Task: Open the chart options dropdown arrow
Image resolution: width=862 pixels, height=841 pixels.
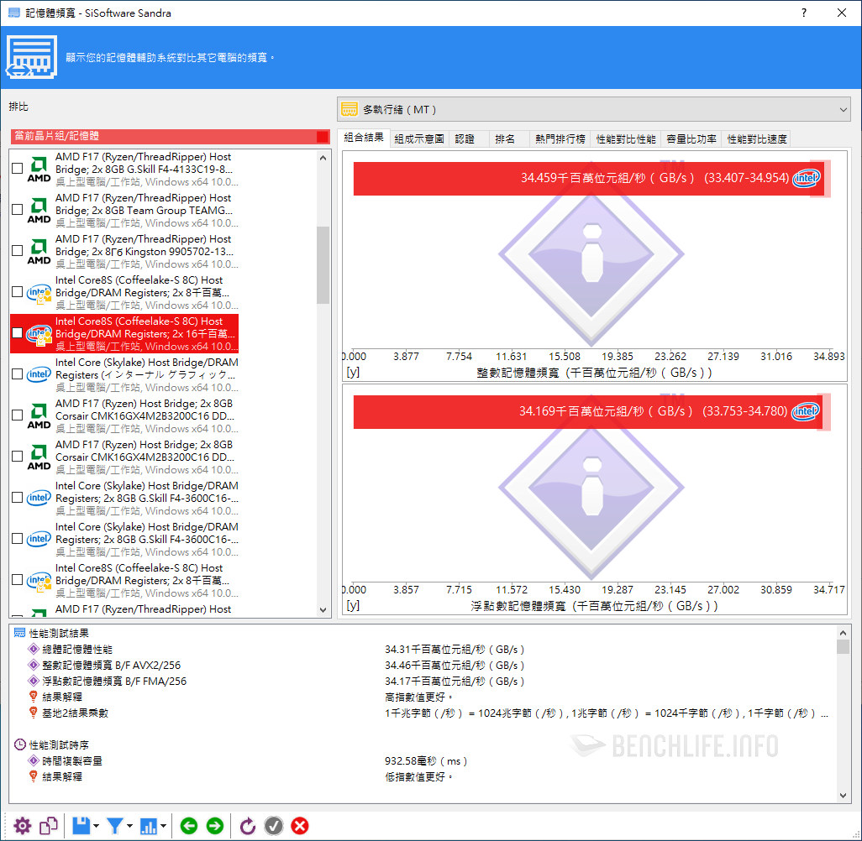Action: coord(163,826)
